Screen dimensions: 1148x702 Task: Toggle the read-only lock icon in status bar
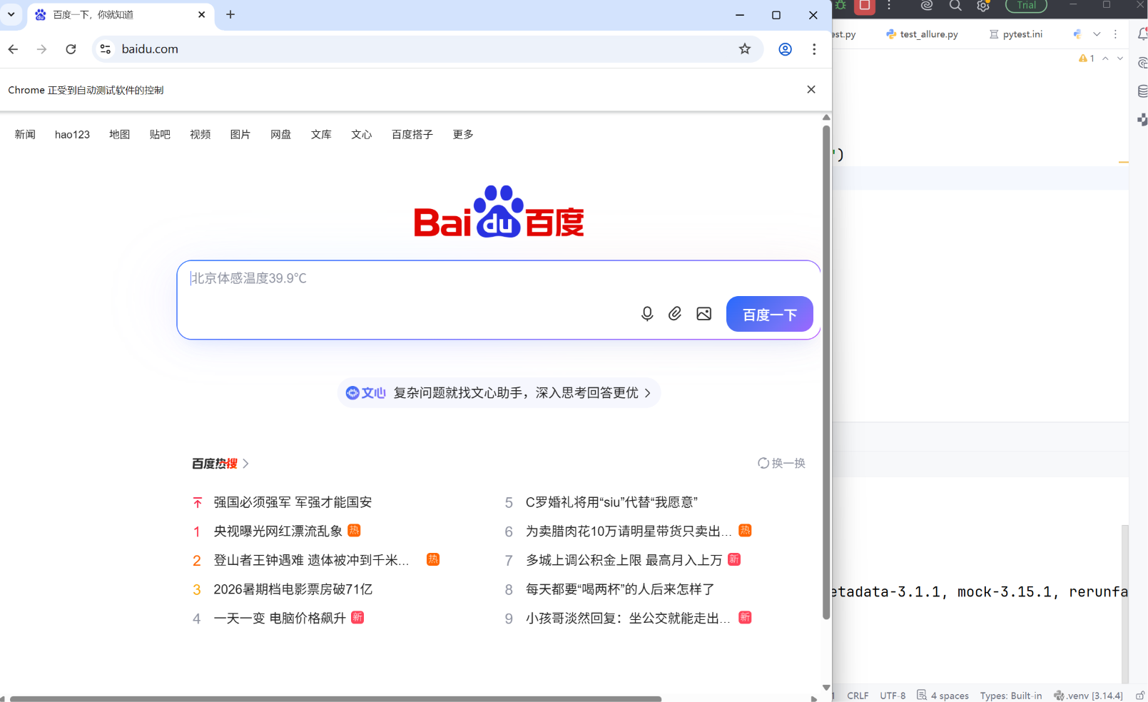(x=1140, y=696)
